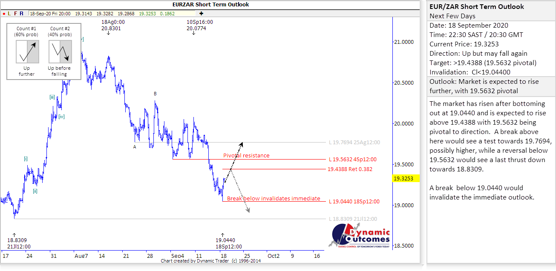Click the Oct2 date on time axis
This screenshot has width=556, height=271.
(273, 256)
